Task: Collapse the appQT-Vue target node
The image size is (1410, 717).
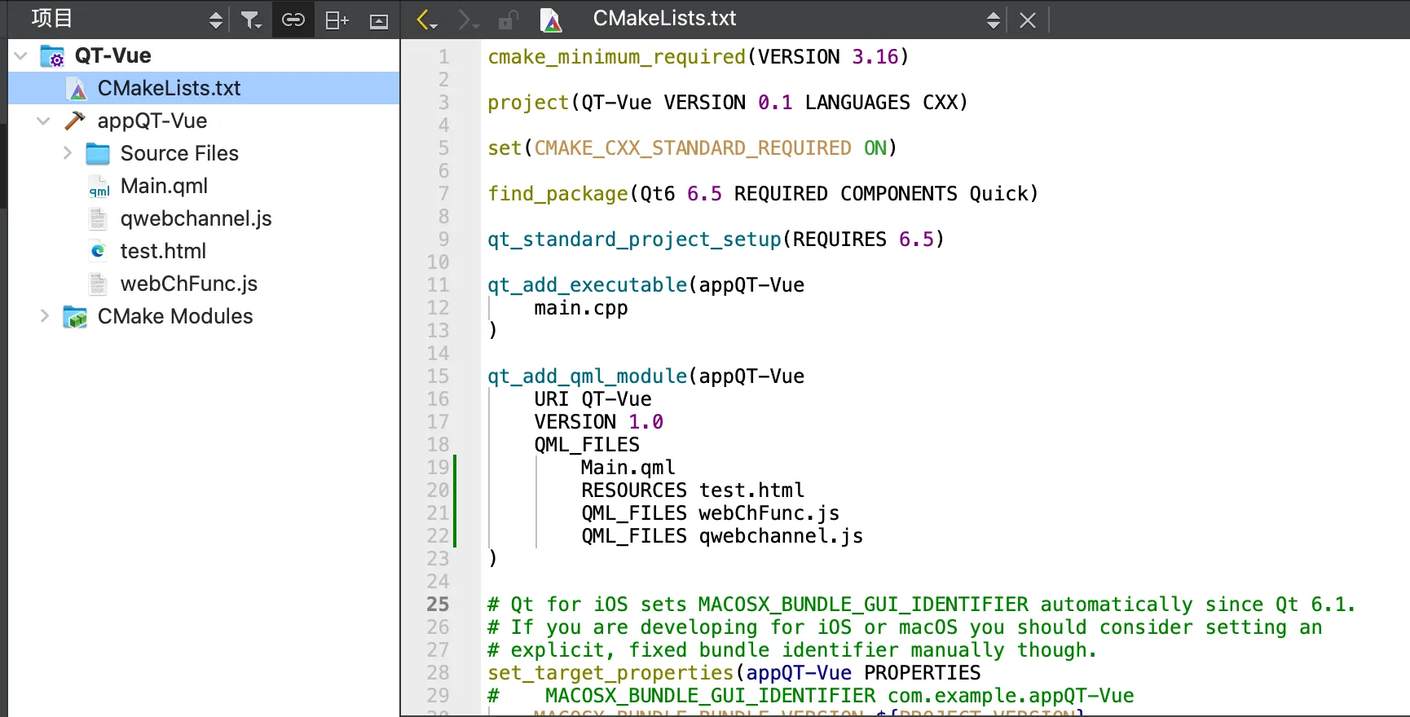Action: 43,121
